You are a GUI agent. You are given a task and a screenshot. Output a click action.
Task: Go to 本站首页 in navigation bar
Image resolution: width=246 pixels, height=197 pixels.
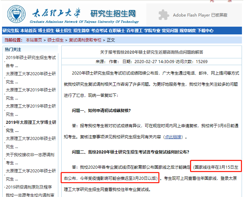coord(28,30)
